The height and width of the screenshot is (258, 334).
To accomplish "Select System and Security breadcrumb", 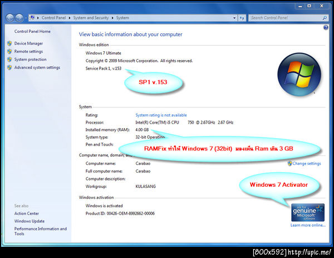I will (91, 18).
